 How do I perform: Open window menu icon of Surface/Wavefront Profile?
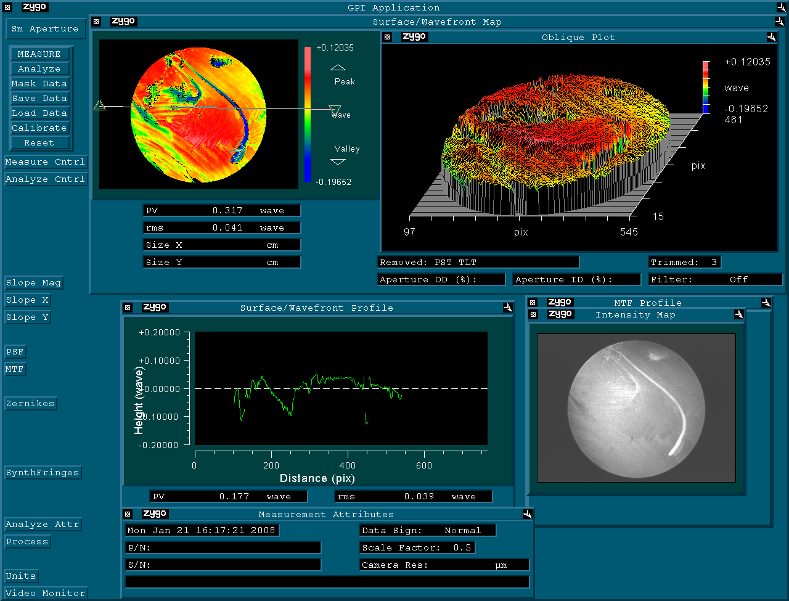(x=127, y=308)
